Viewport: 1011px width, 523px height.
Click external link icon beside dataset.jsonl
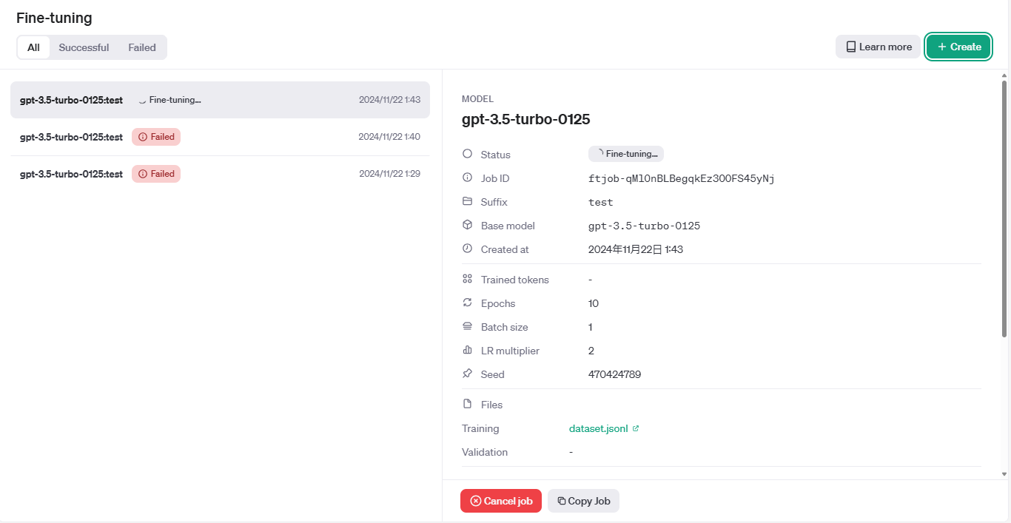click(x=636, y=428)
